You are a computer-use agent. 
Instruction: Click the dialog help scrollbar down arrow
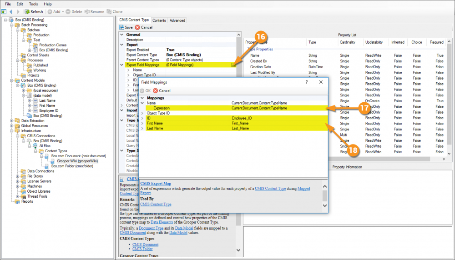point(325,205)
